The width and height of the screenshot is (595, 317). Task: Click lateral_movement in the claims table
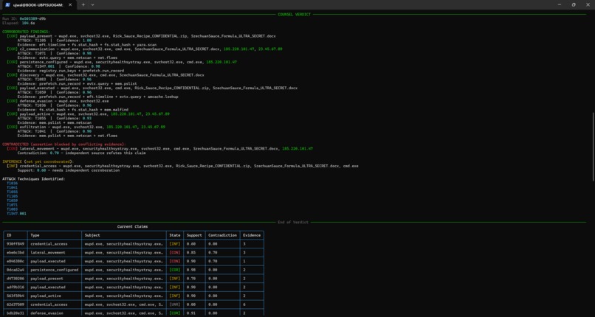pyautogui.click(x=48, y=253)
